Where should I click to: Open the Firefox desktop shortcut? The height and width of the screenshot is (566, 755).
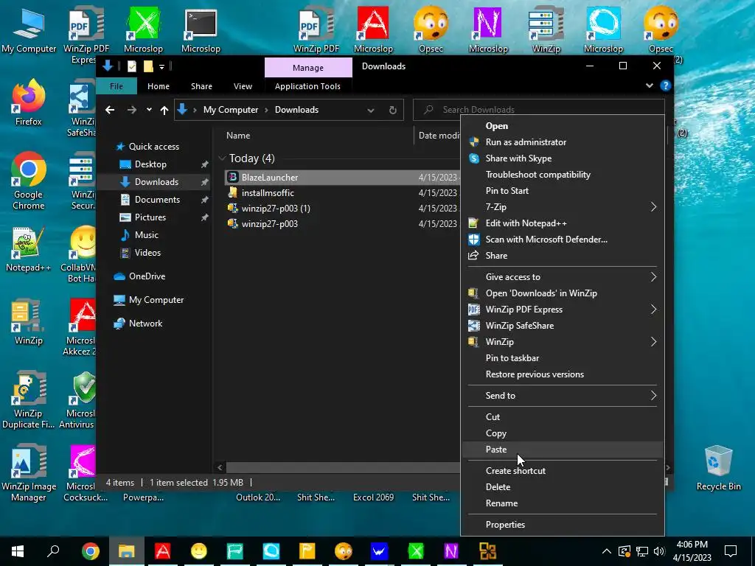[x=29, y=102]
